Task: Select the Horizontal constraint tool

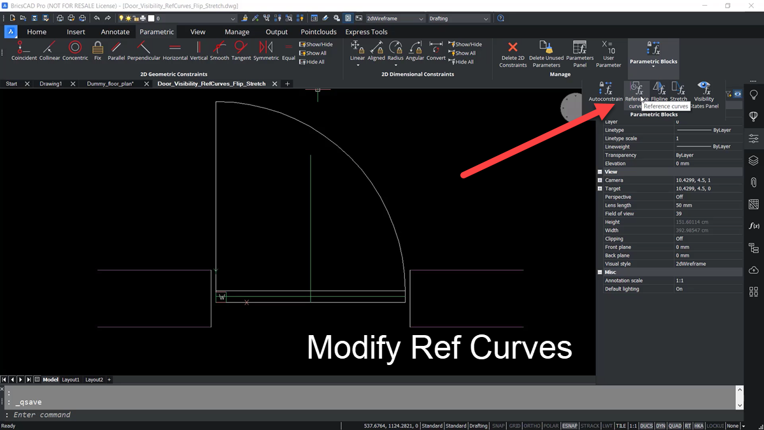Action: [175, 51]
